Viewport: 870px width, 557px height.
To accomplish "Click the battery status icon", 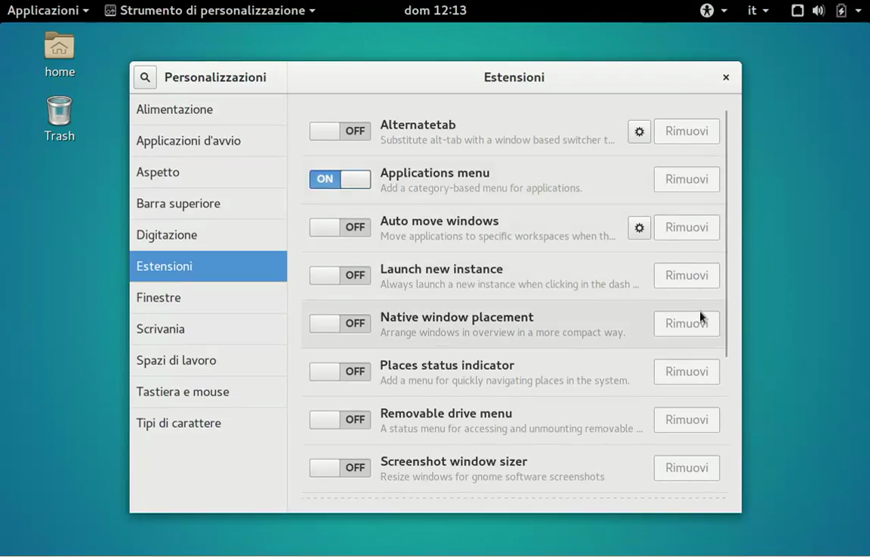I will pyautogui.click(x=841, y=11).
